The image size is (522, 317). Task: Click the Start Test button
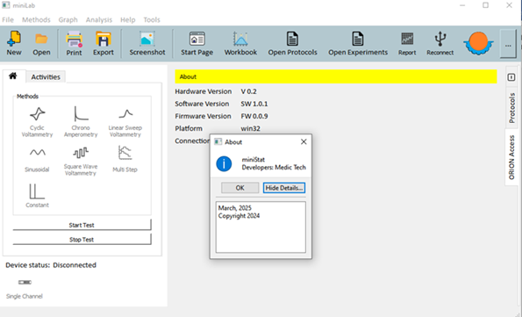point(82,225)
